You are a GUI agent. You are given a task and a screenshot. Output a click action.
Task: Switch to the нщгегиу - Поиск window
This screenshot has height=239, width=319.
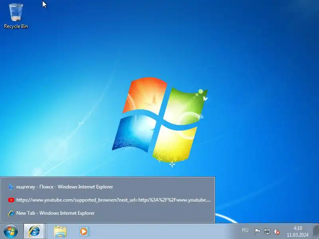pyautogui.click(x=108, y=186)
